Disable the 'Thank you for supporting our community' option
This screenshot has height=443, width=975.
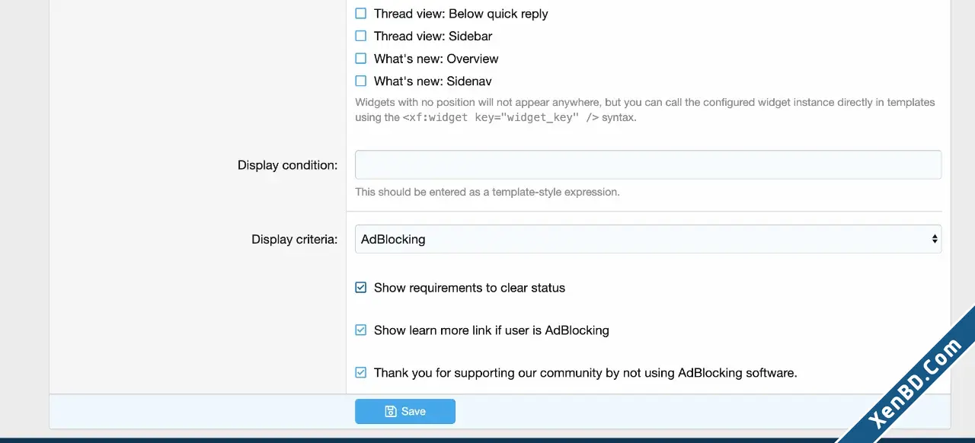pos(361,373)
